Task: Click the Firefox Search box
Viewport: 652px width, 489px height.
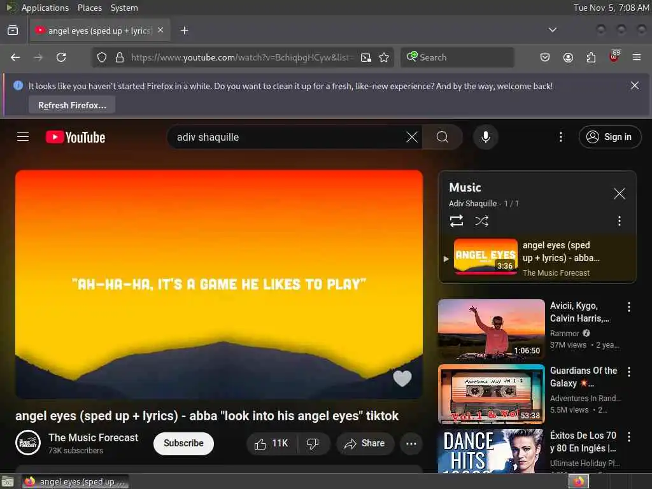Action: tap(457, 57)
